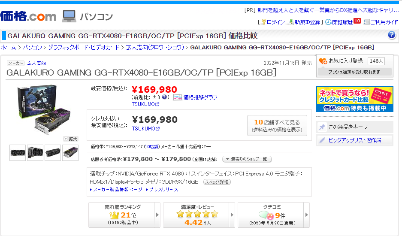Screen dimensions: 402x236
Task: Click the 満足度・レビュー star rating
Action: click(197, 214)
